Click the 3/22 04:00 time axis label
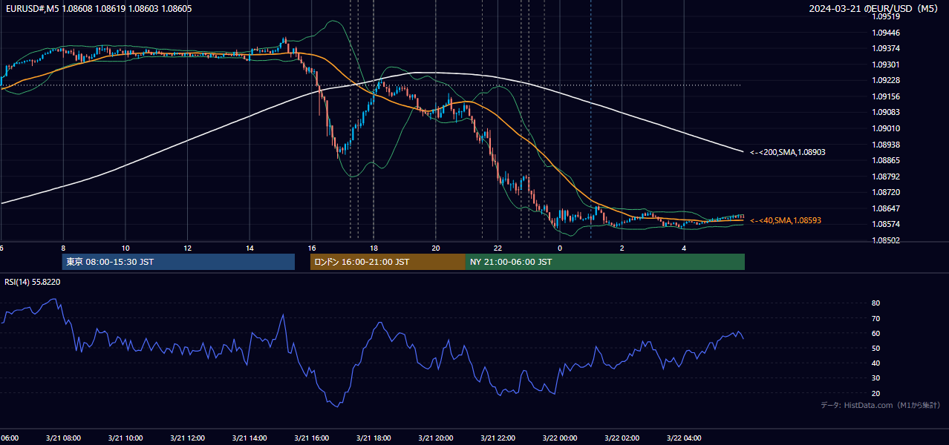This screenshot has height=445, width=949. (684, 438)
